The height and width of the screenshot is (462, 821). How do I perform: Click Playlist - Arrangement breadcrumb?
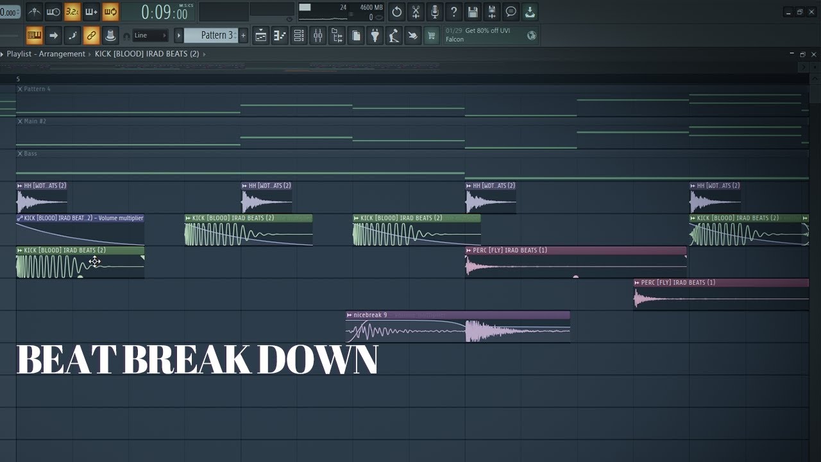pyautogui.click(x=46, y=54)
